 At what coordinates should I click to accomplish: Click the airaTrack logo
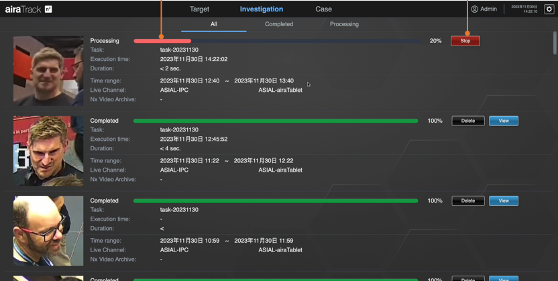click(x=23, y=9)
